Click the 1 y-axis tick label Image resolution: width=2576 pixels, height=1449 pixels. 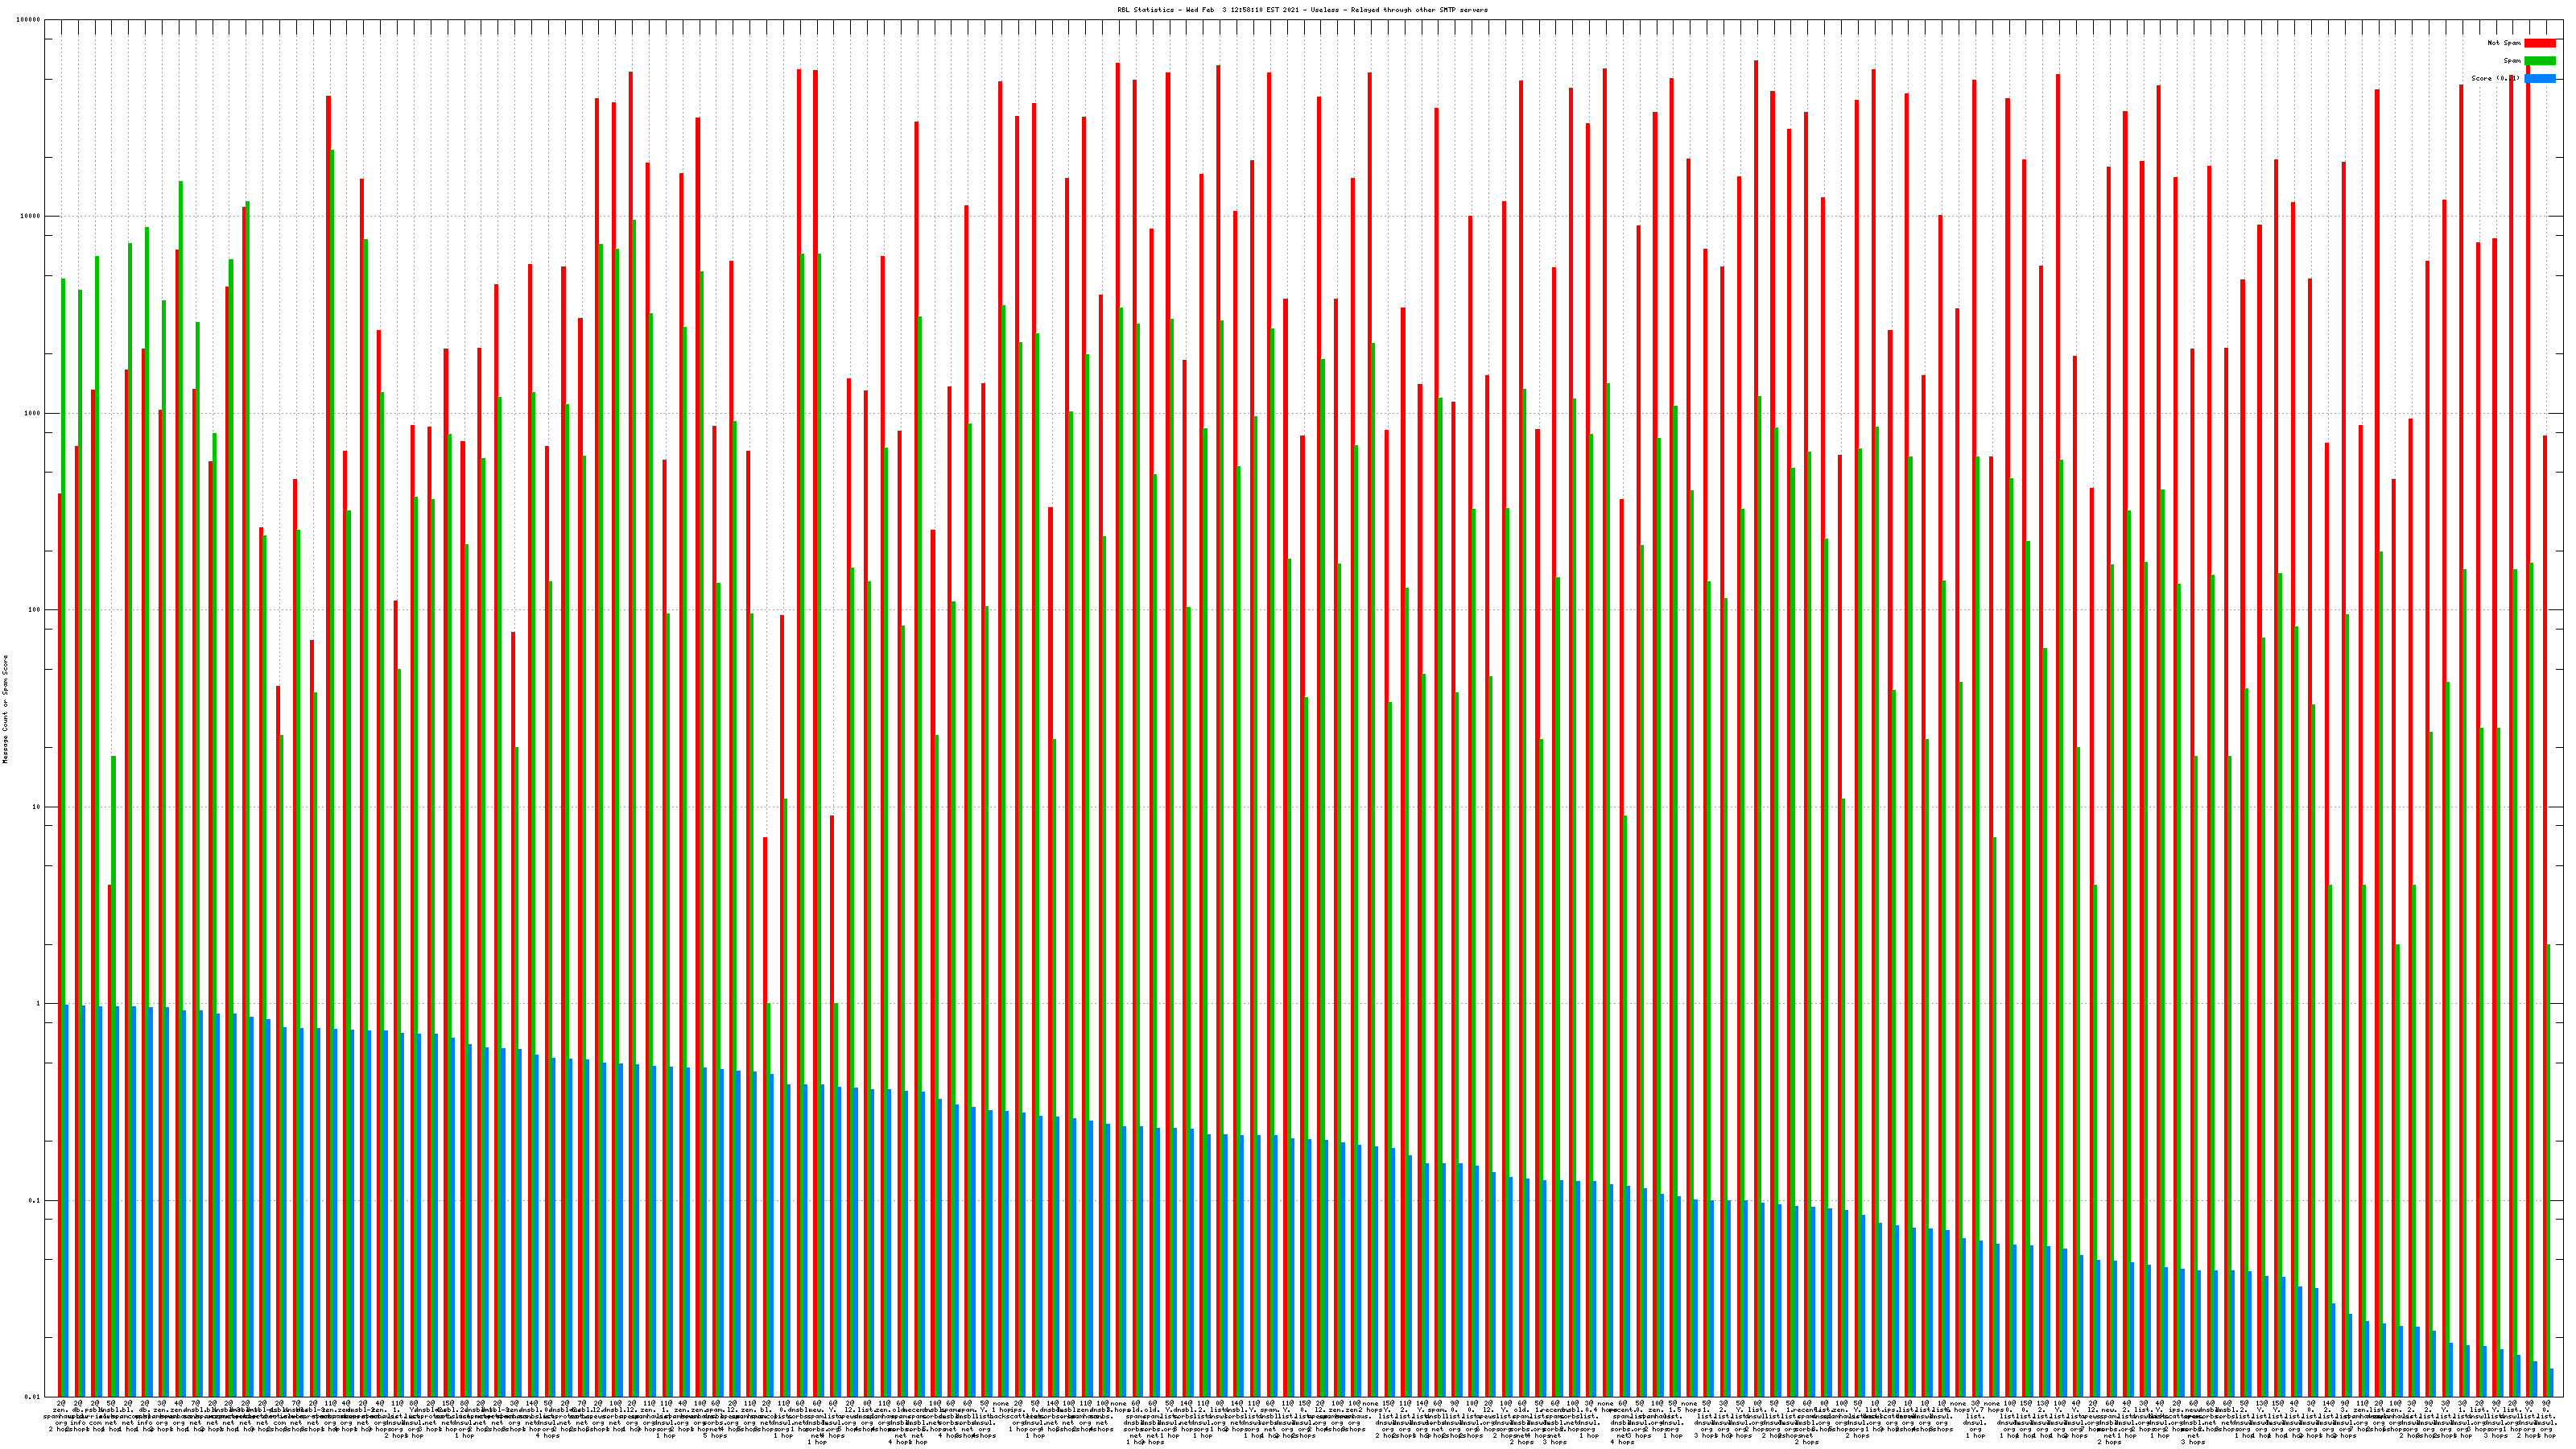(39, 1004)
